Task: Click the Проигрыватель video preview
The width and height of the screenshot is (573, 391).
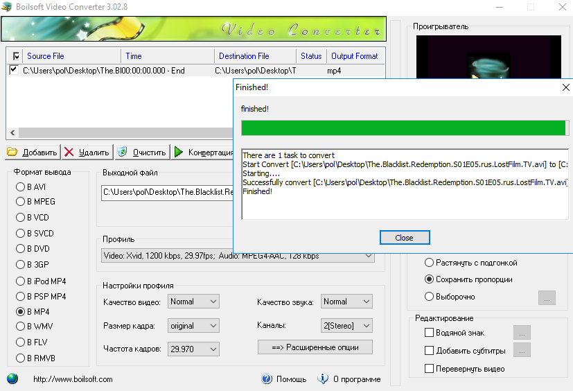Action: 488,57
